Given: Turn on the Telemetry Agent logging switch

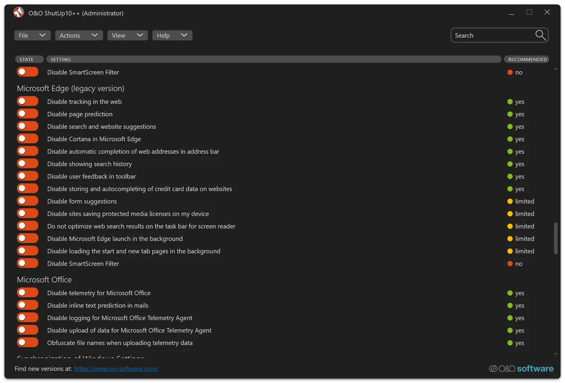Looking at the screenshot, I should (x=27, y=317).
